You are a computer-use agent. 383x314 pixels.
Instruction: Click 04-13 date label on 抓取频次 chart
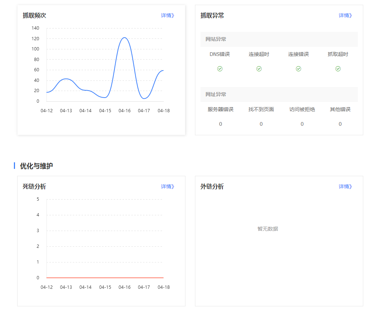66,111
